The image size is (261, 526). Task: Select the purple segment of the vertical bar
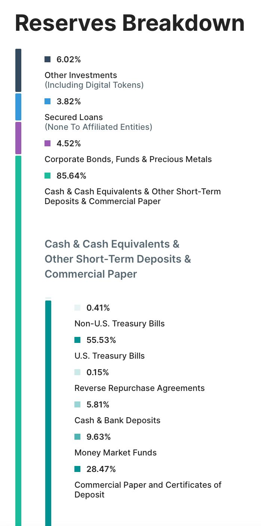(x=18, y=138)
